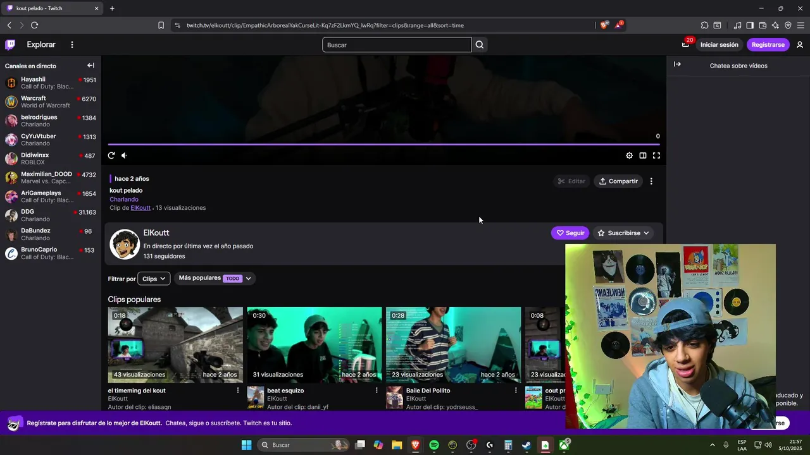Play the 'el timeming del kout' clip thumbnail
Image resolution: width=810 pixels, height=455 pixels.
tap(175, 345)
